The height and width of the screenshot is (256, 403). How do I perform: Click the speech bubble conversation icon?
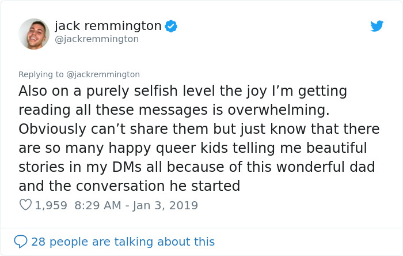click(21, 241)
